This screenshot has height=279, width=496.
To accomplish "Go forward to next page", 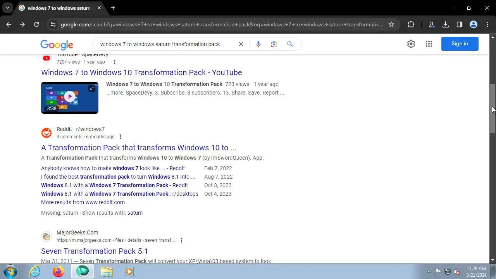I will coord(22,24).
